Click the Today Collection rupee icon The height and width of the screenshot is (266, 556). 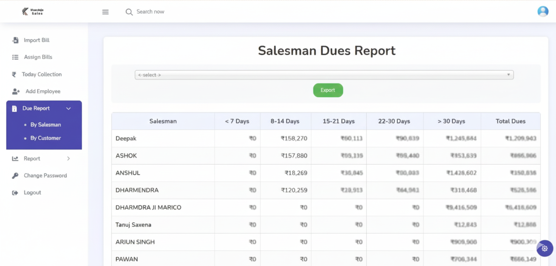14,74
